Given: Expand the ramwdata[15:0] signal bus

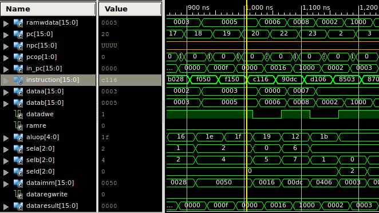Looking at the screenshot, I should click(6, 23).
